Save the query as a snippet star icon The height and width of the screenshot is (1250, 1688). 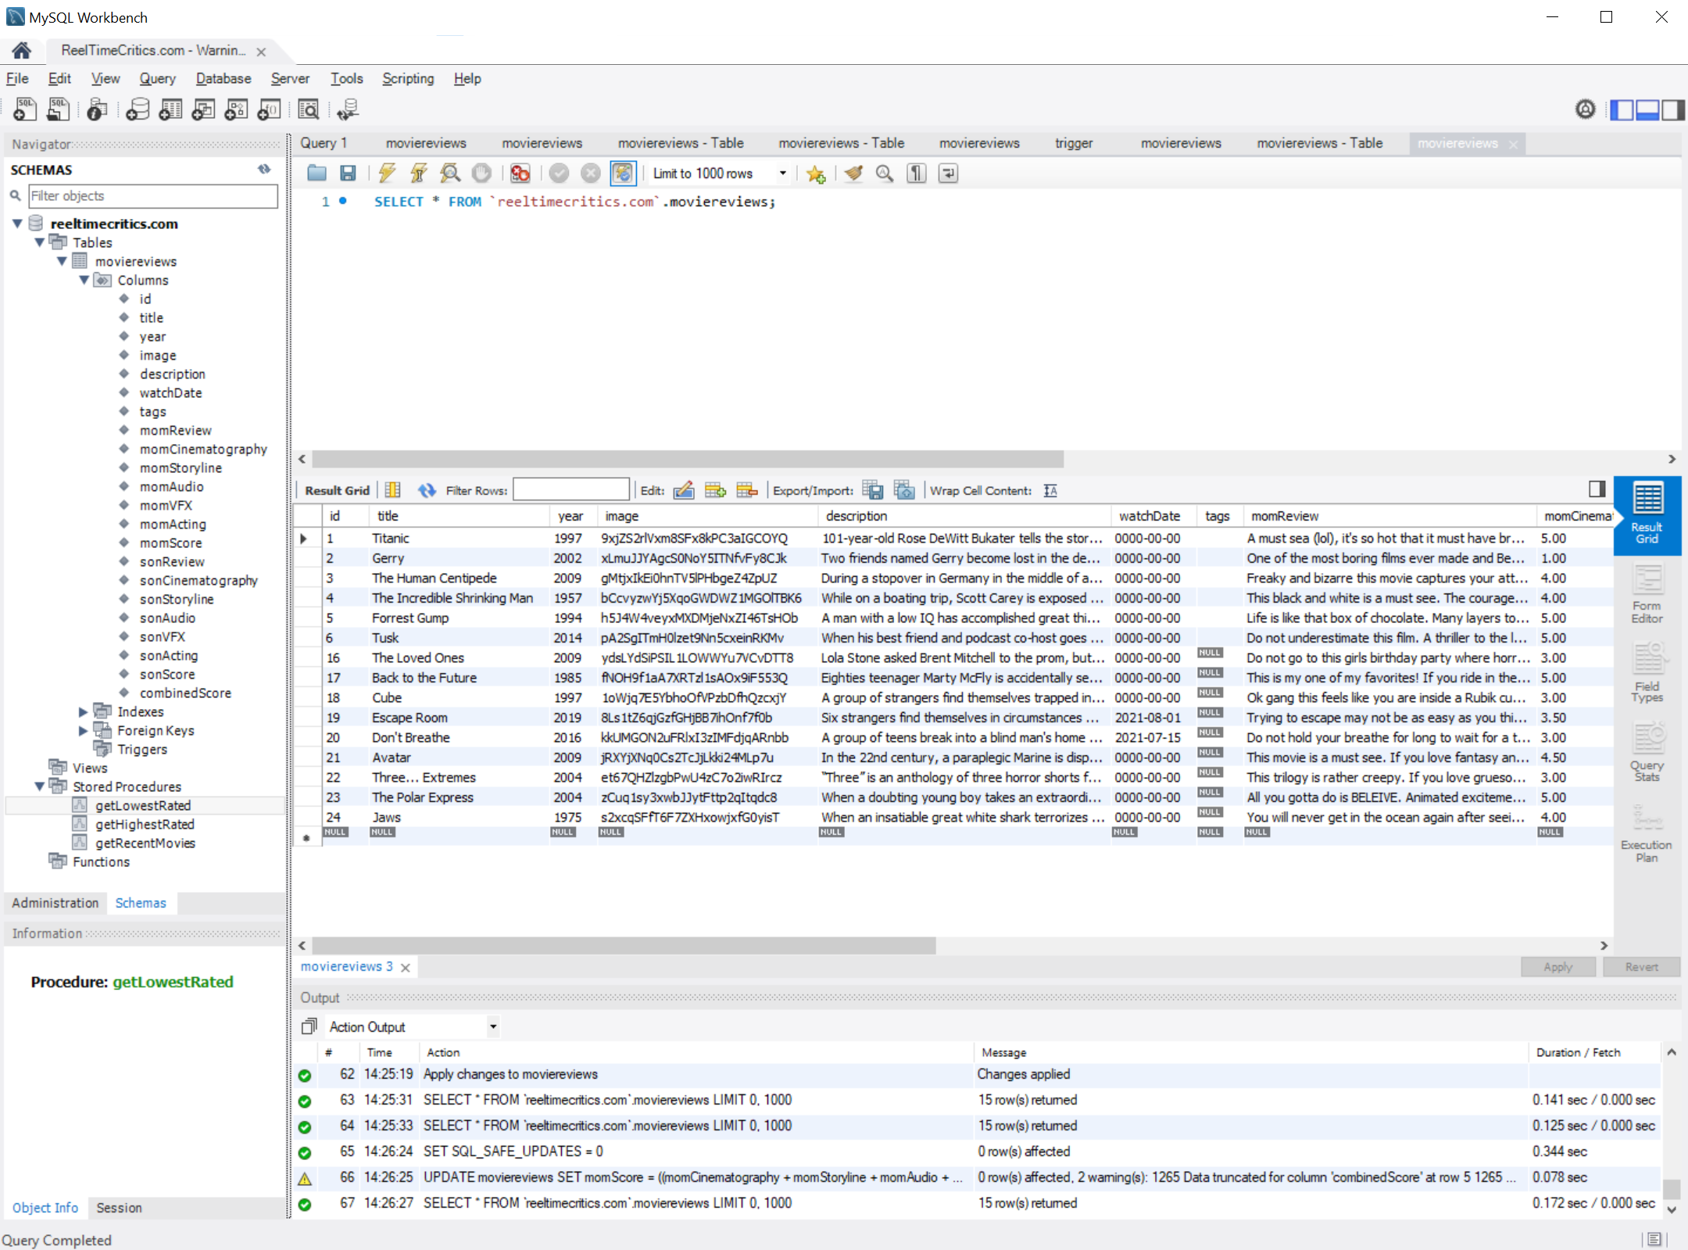816,174
